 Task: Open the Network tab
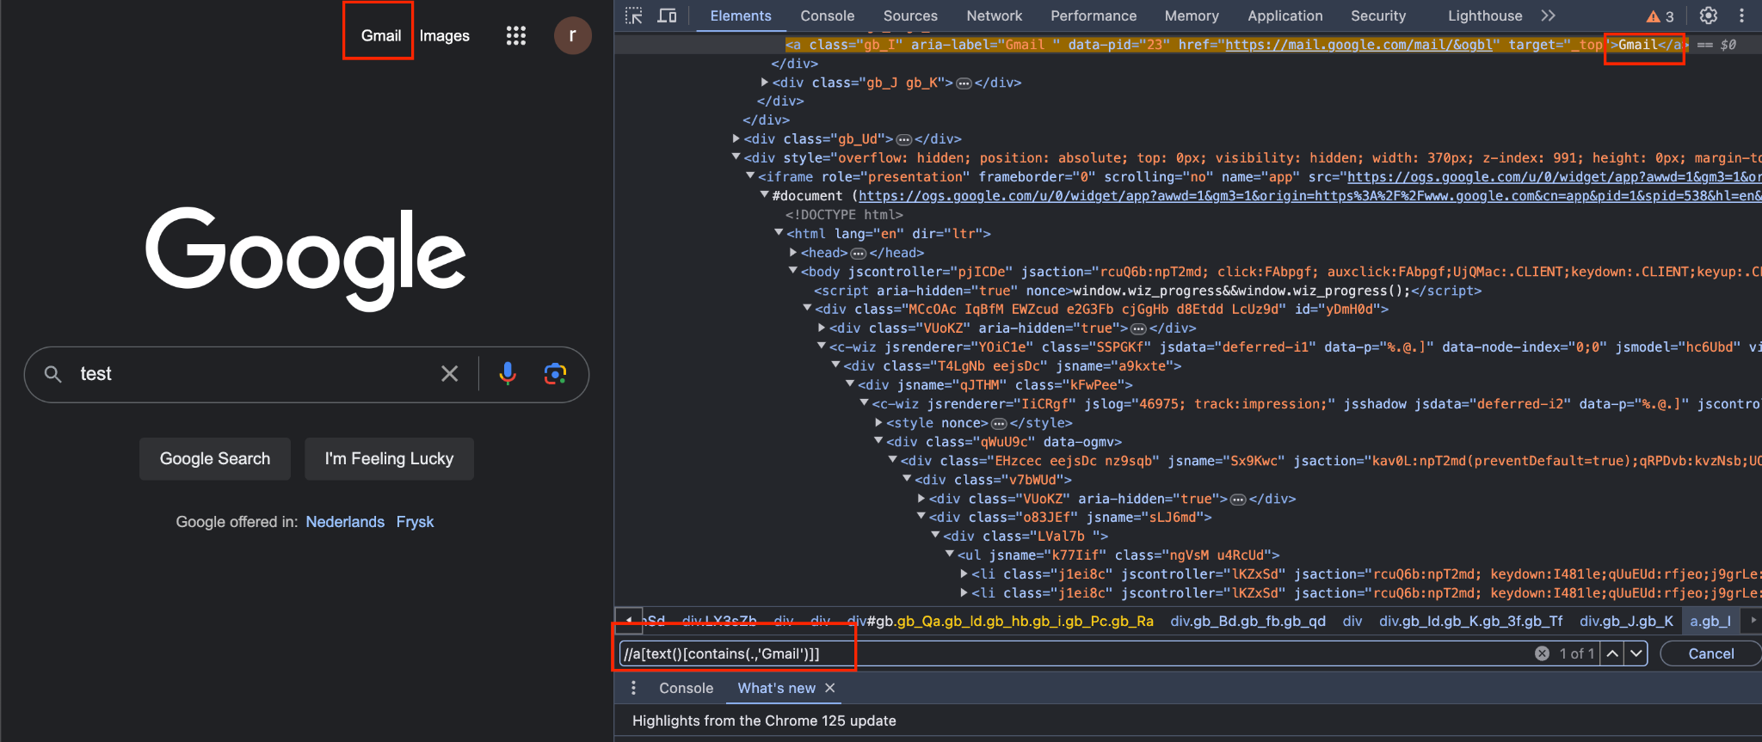point(995,15)
